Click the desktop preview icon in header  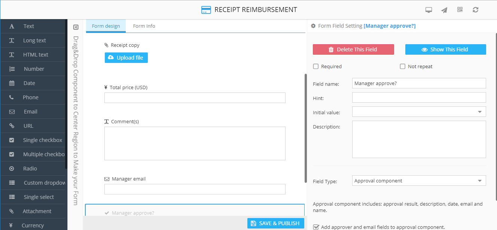click(x=429, y=10)
